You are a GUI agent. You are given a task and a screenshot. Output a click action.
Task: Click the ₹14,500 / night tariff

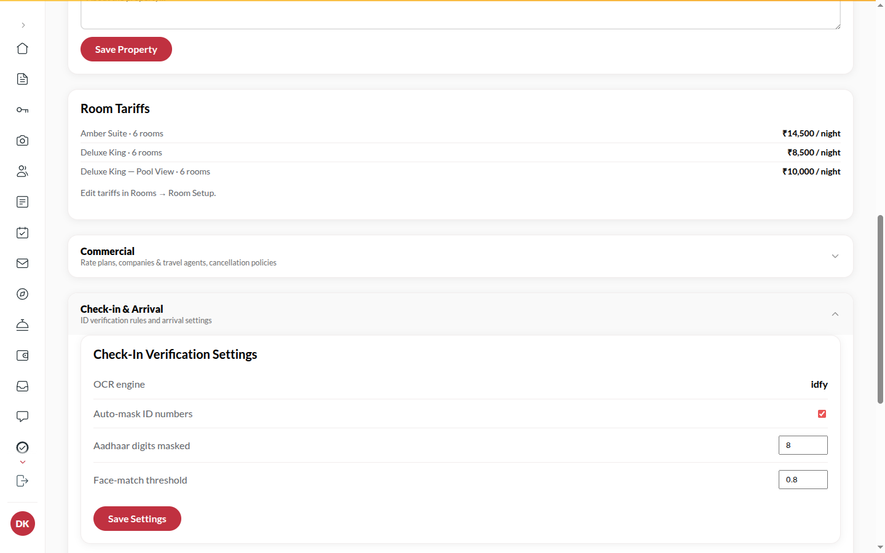[811, 133]
